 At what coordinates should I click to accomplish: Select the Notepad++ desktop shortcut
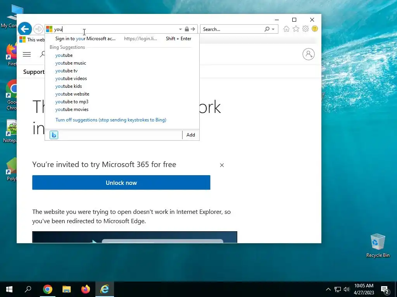tap(10, 131)
